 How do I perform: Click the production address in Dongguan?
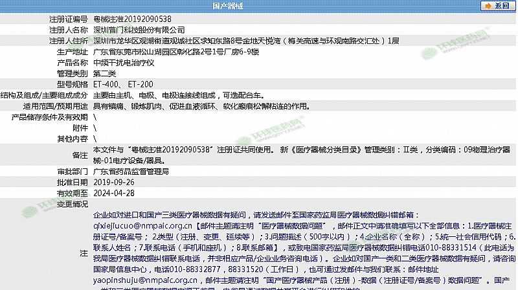click(177, 52)
